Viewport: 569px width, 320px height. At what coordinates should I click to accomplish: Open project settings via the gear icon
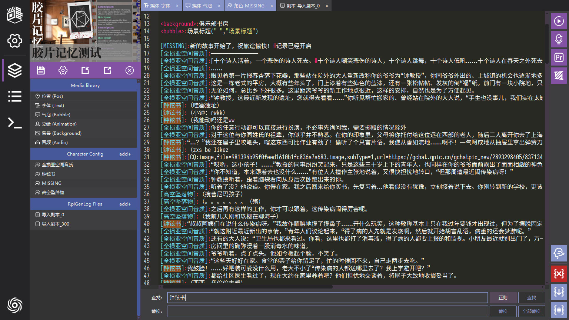(63, 70)
